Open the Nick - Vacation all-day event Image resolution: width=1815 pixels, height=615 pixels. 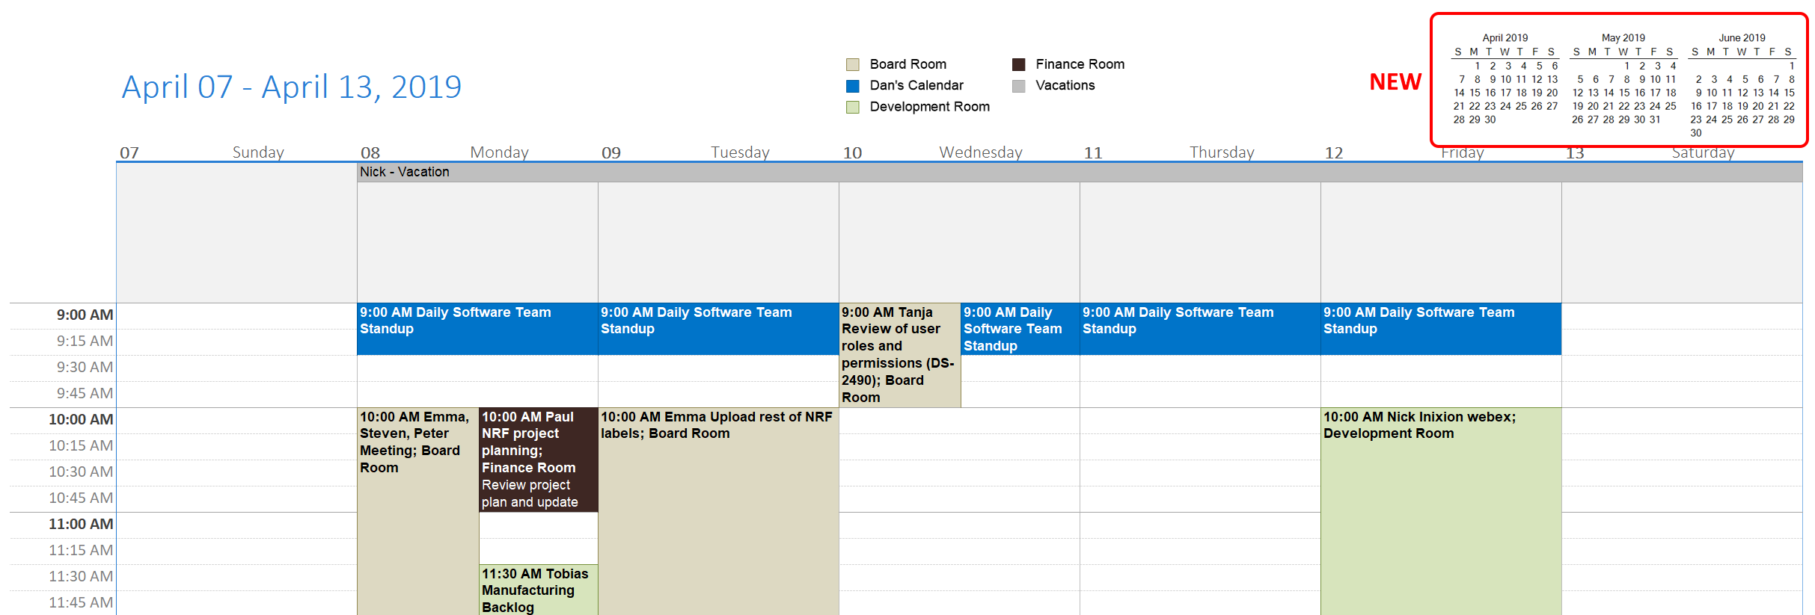tap(1080, 173)
